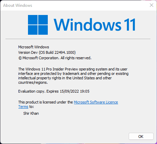157x144 pixels.
Task: Click the '© Microsoft Corporation. All rights reserved.' line
Action: (x=55, y=58)
